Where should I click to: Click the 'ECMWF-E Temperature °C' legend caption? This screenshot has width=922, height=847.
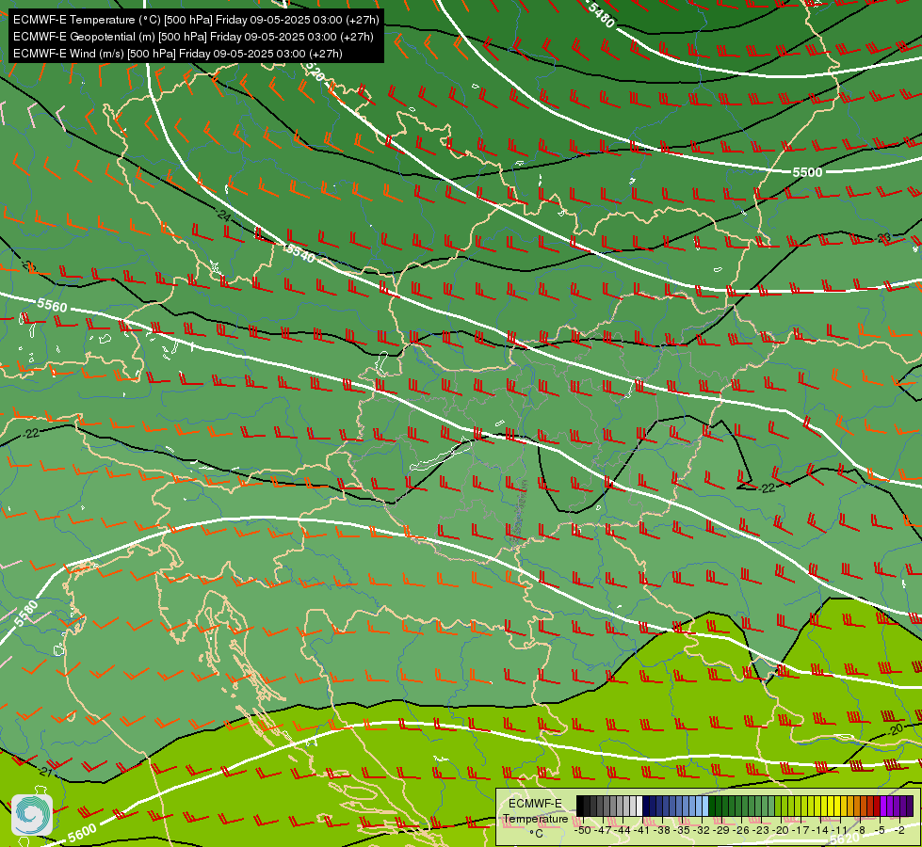pos(535,819)
